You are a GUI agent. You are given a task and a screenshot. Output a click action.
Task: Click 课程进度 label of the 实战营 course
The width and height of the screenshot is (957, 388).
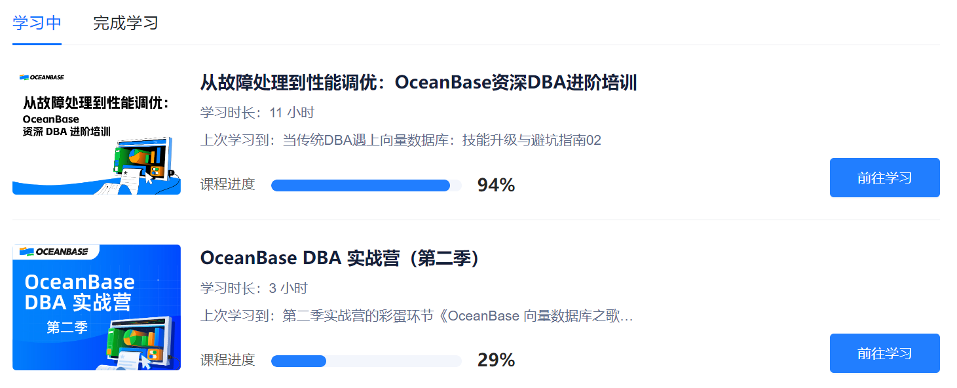tap(227, 360)
